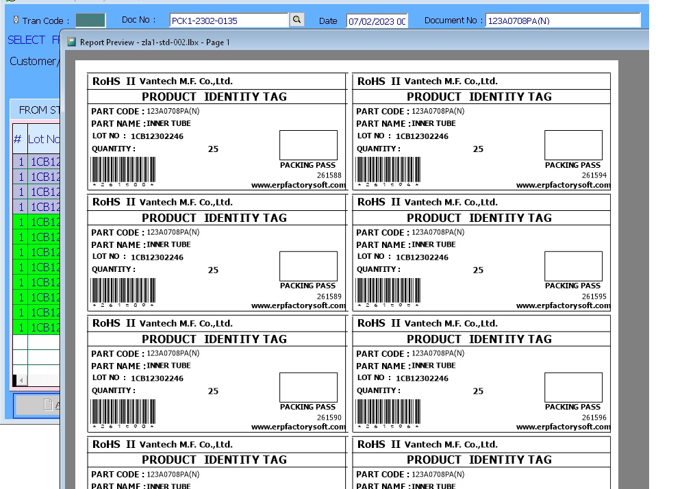The image size is (682, 489).
Task: Click the Doc No search magnifier icon
Action: coord(296,20)
